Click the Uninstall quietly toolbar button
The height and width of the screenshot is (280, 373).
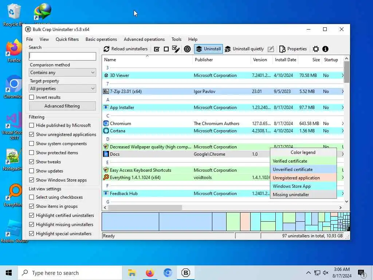click(244, 49)
